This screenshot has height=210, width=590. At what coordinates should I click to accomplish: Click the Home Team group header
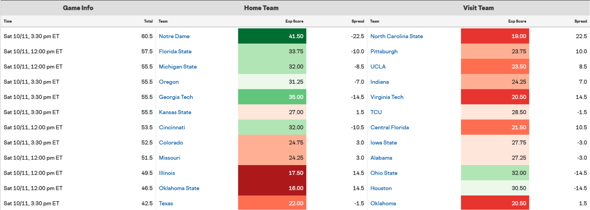tap(261, 8)
